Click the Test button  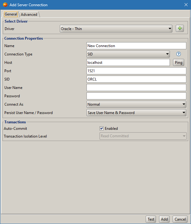tap(151, 219)
